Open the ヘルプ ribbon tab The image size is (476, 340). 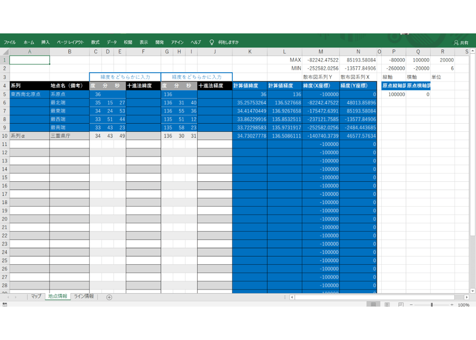click(196, 42)
